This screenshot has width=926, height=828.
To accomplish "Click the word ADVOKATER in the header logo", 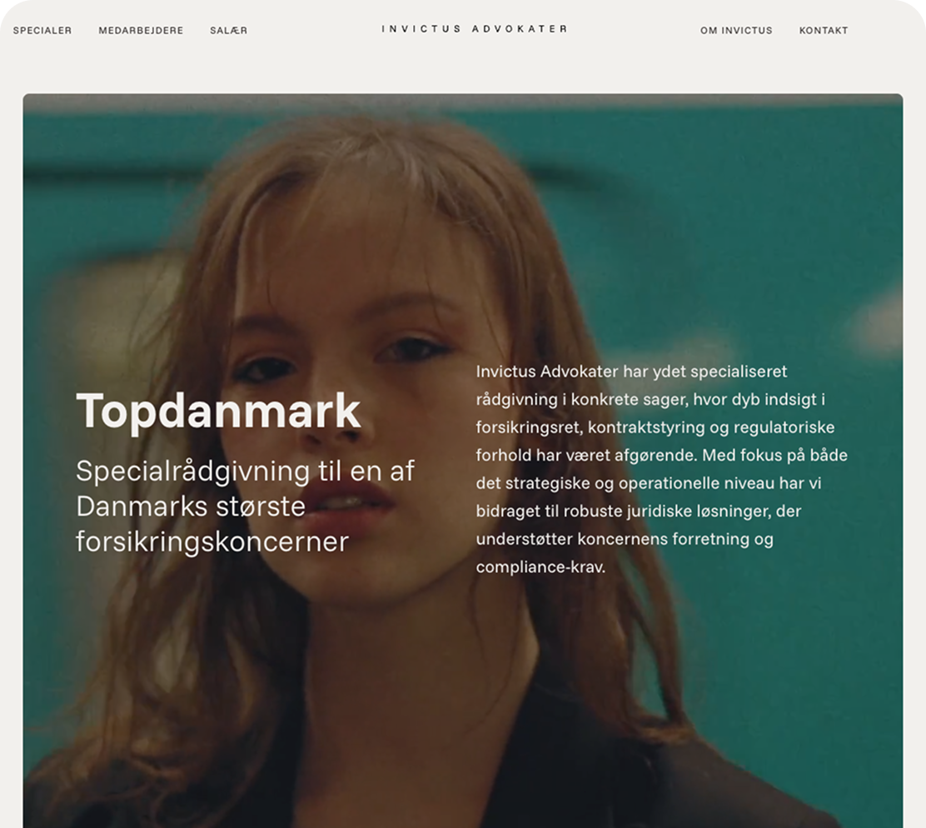I will 520,28.
